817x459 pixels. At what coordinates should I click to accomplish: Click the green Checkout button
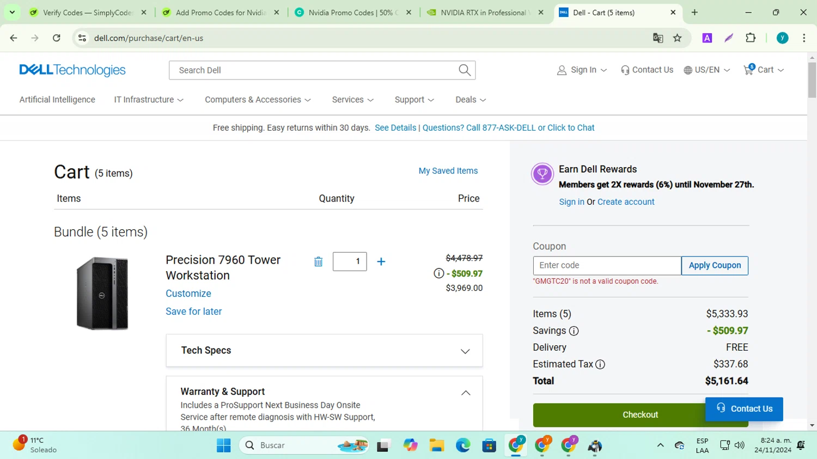(x=641, y=415)
